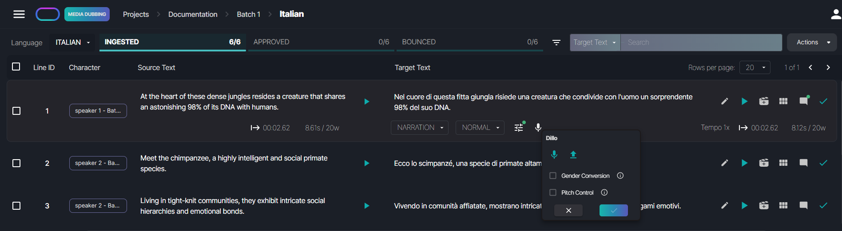Image resolution: width=842 pixels, height=231 pixels.
Task: Click the voice settings sliders icon in line 1
Action: [x=519, y=128]
